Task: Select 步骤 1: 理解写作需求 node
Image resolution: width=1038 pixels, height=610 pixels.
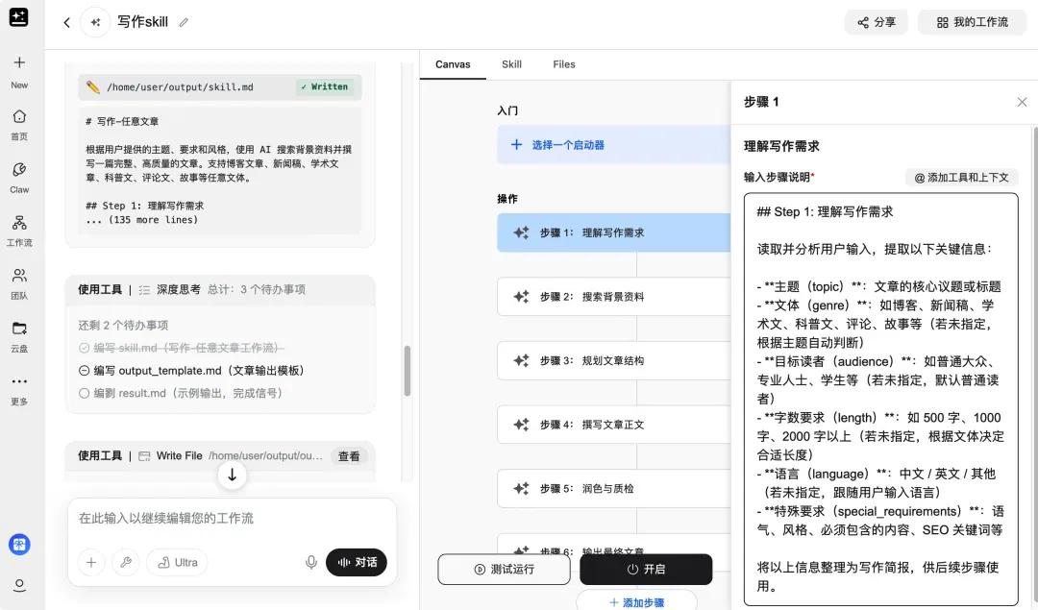Action: [x=613, y=232]
